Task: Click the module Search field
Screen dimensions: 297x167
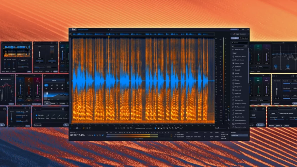Action: click(240, 43)
